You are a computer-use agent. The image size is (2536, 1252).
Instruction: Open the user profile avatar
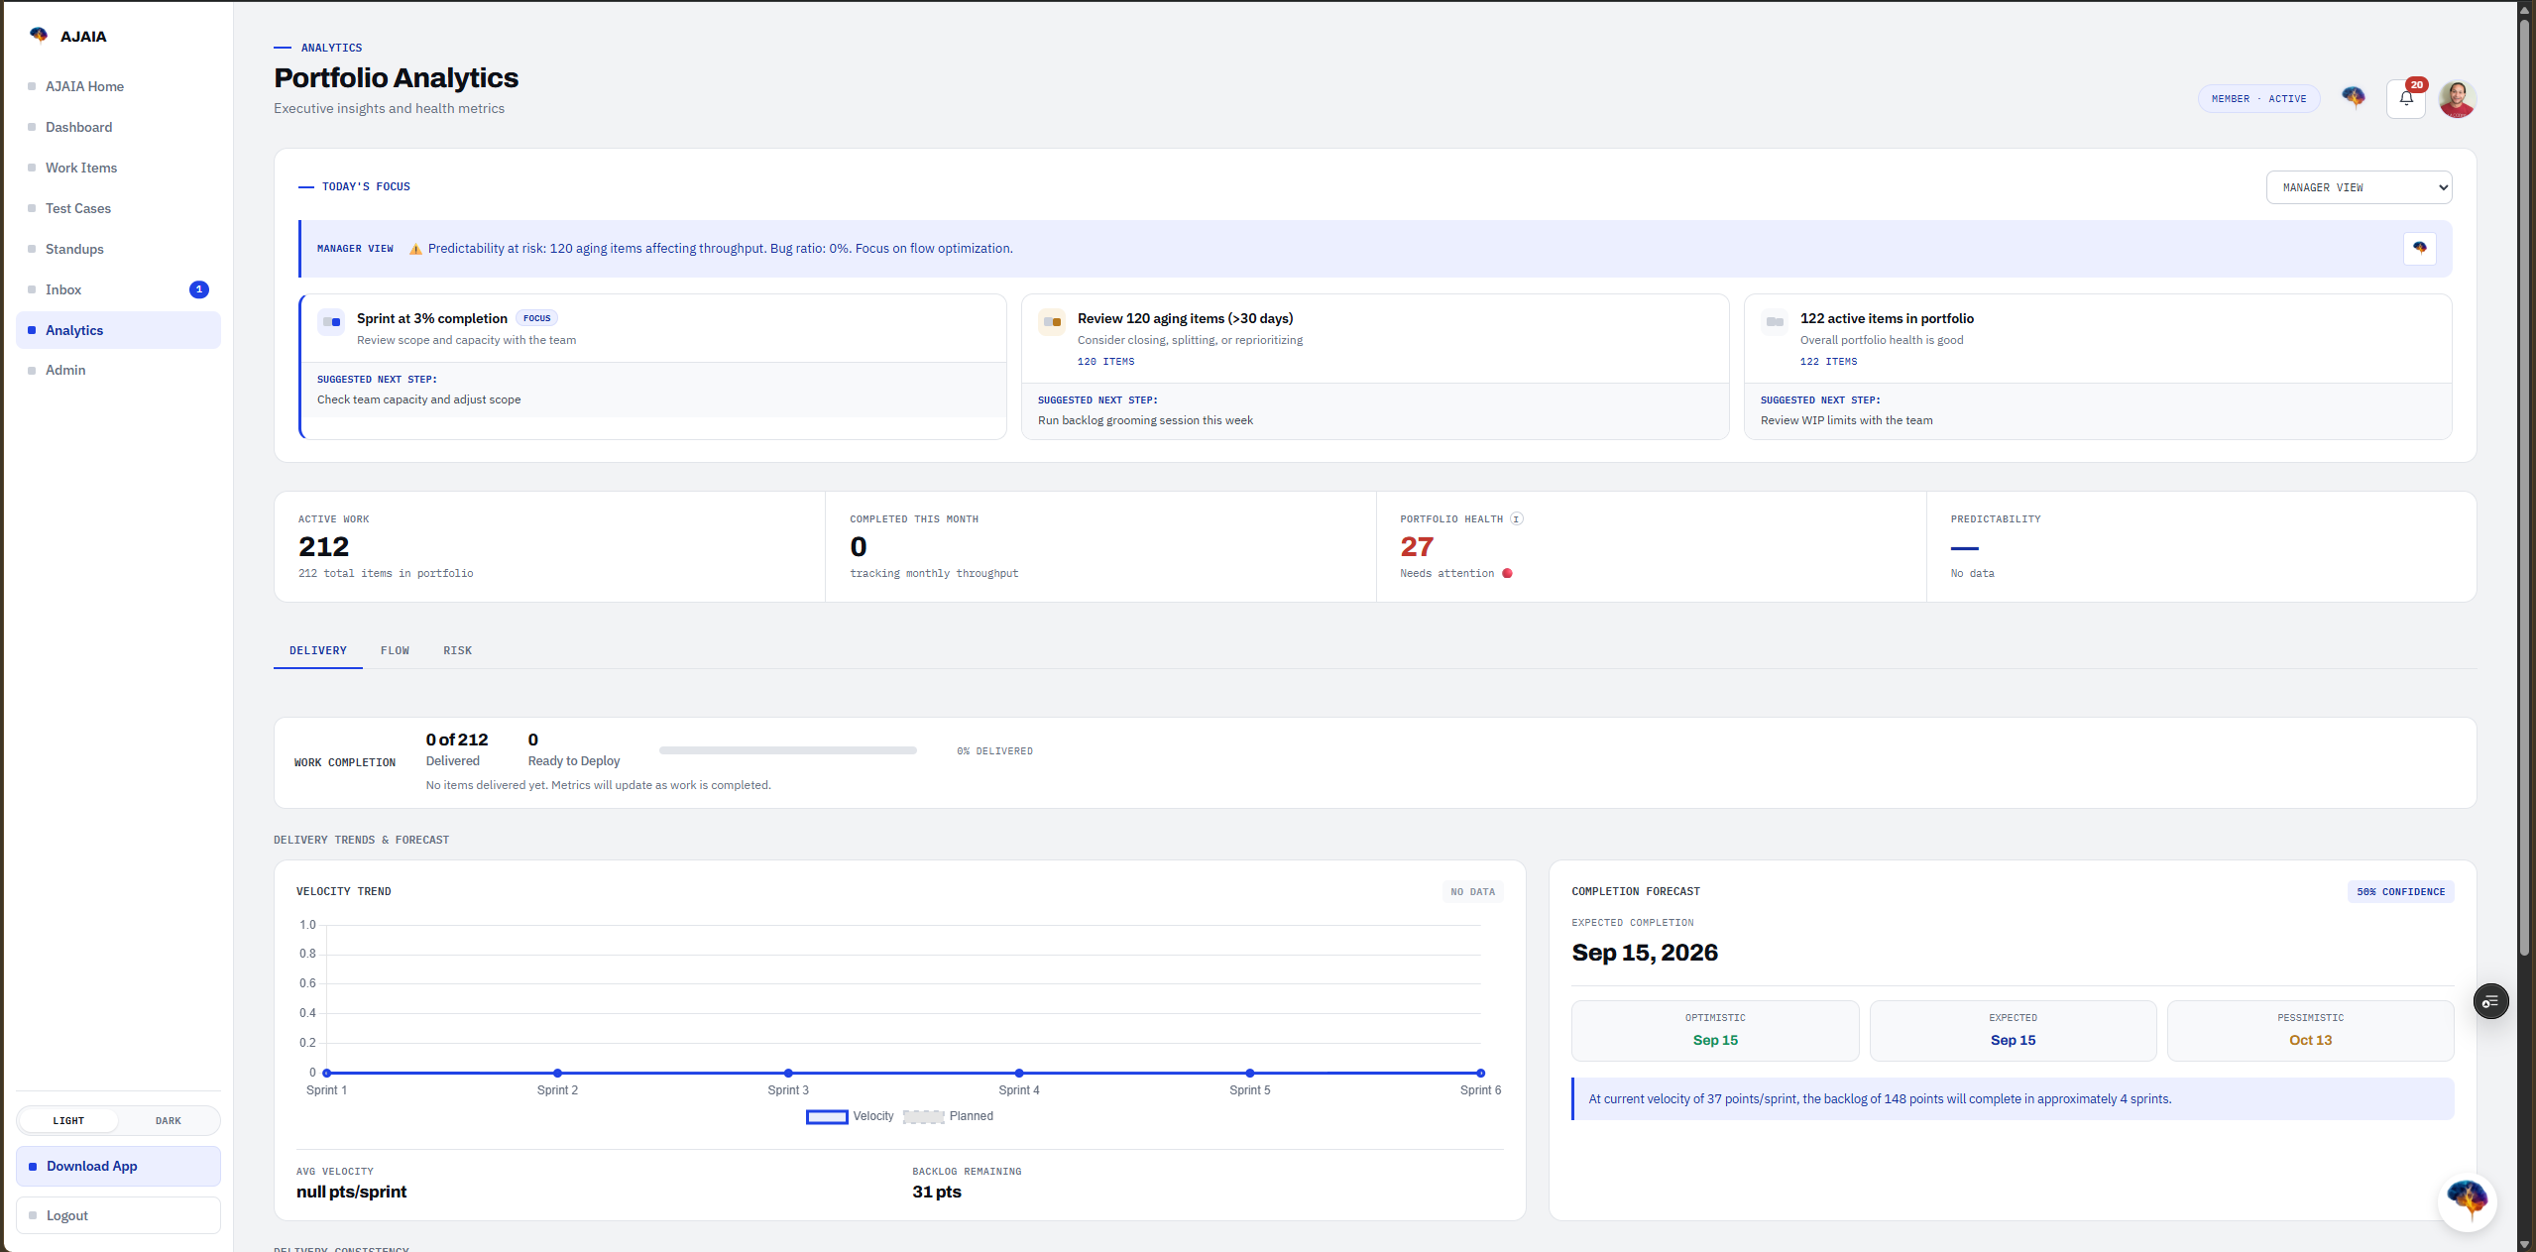2458,98
